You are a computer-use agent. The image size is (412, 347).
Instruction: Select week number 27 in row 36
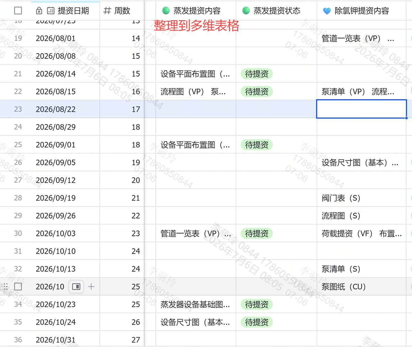click(x=122, y=340)
